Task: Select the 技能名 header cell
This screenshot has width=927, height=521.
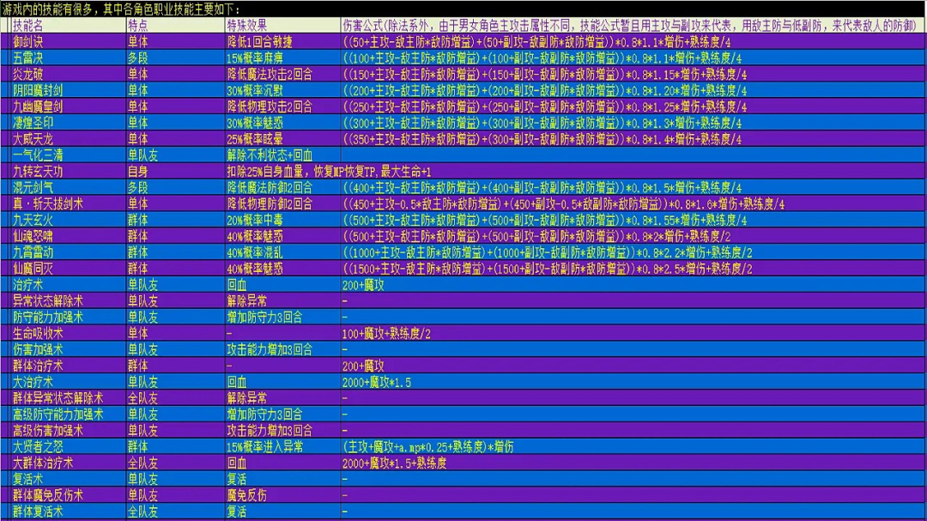Action: click(29, 25)
